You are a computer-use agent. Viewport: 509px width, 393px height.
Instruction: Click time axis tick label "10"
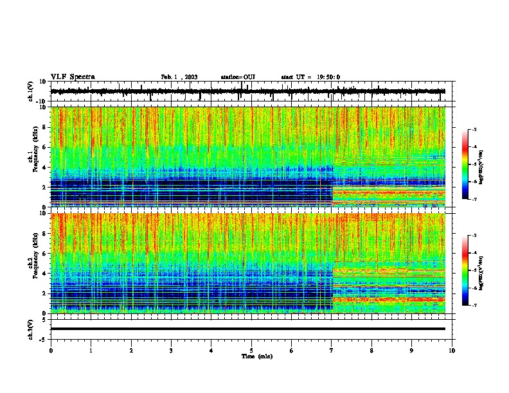452,351
